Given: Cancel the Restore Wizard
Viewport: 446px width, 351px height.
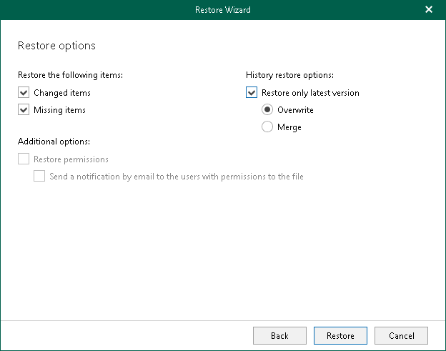Looking at the screenshot, I should 401,335.
